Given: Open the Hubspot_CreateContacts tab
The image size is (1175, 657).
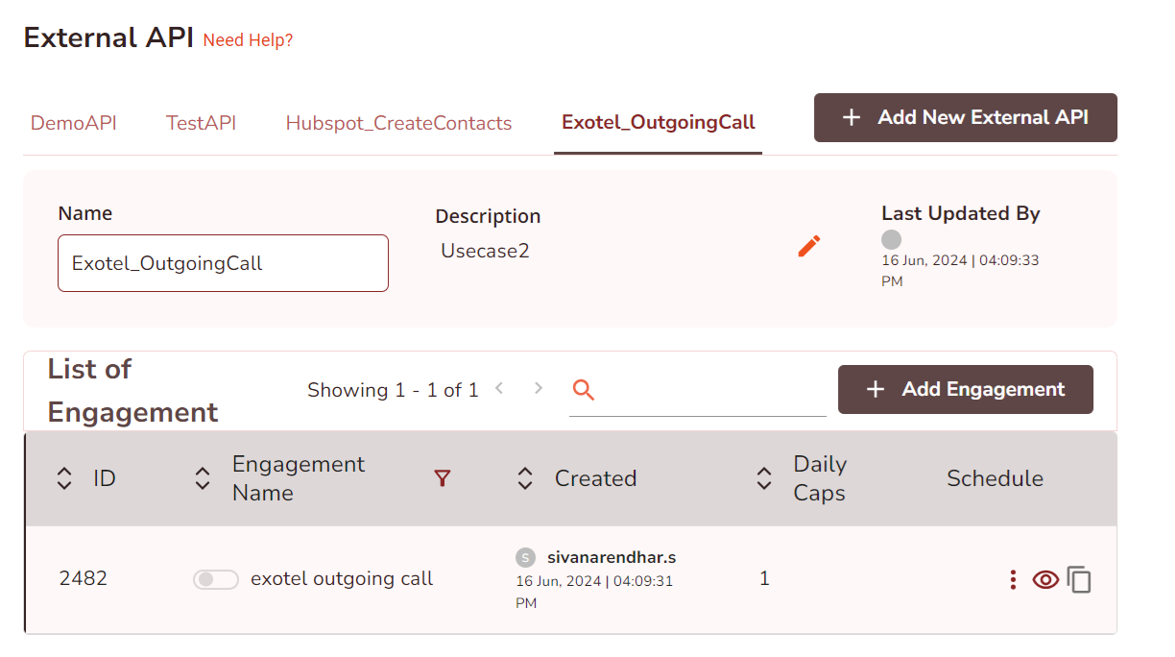Looking at the screenshot, I should [x=398, y=123].
